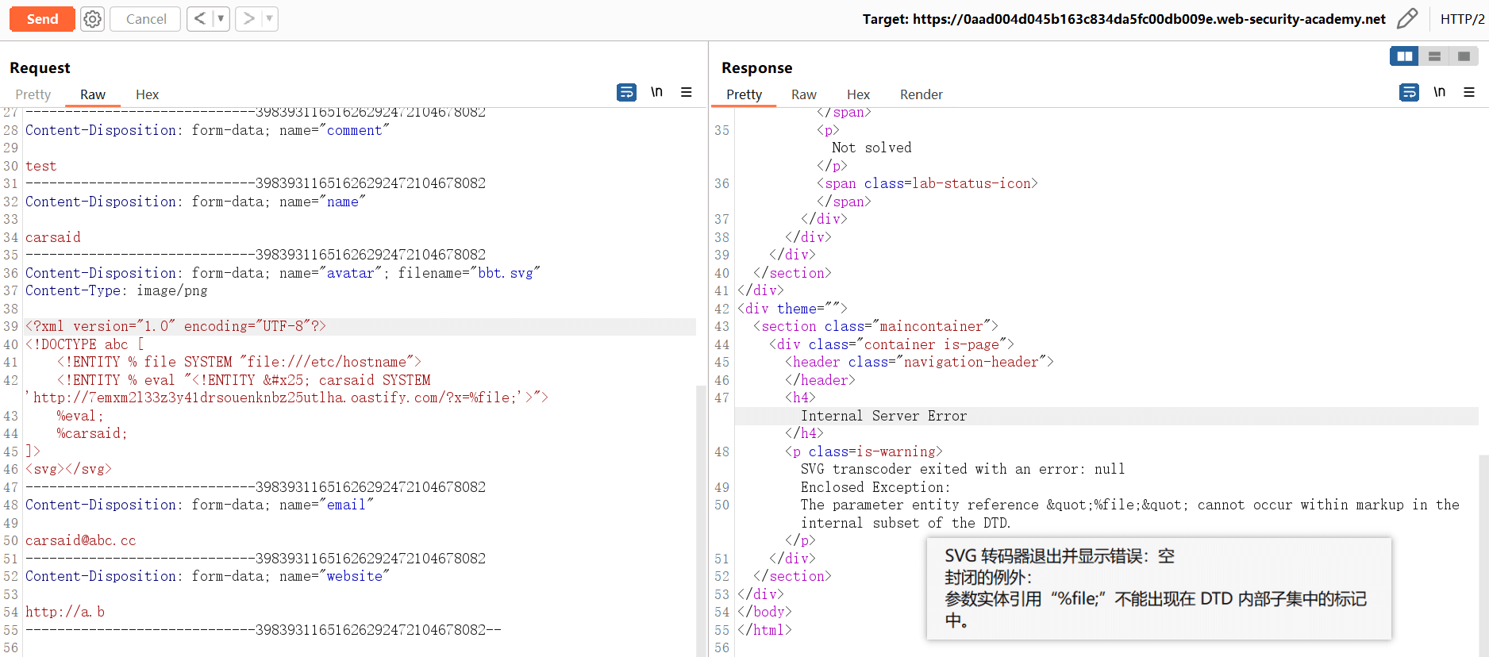The width and height of the screenshot is (1489, 657).
Task: Click the oastify.com URL payload line
Action: pos(287,398)
